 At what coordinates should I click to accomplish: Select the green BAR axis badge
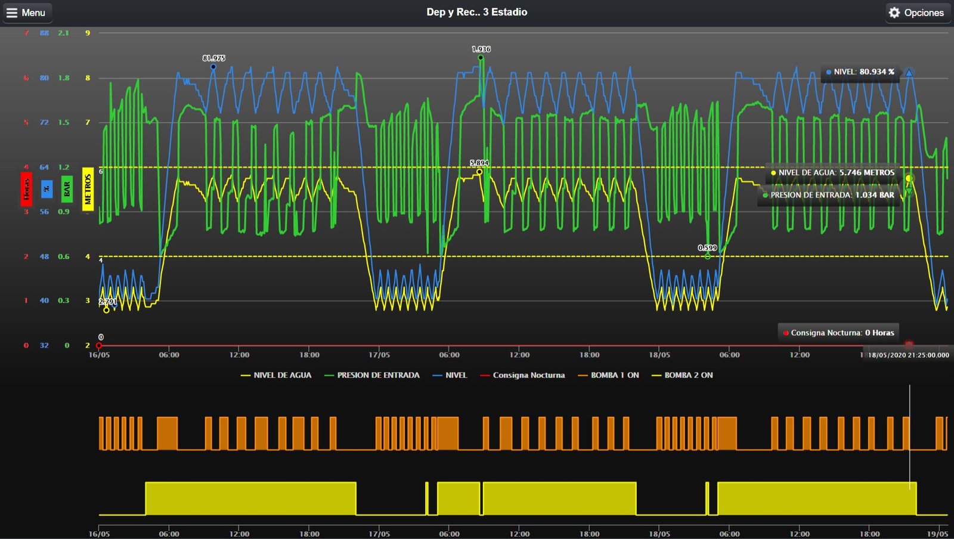pos(67,189)
